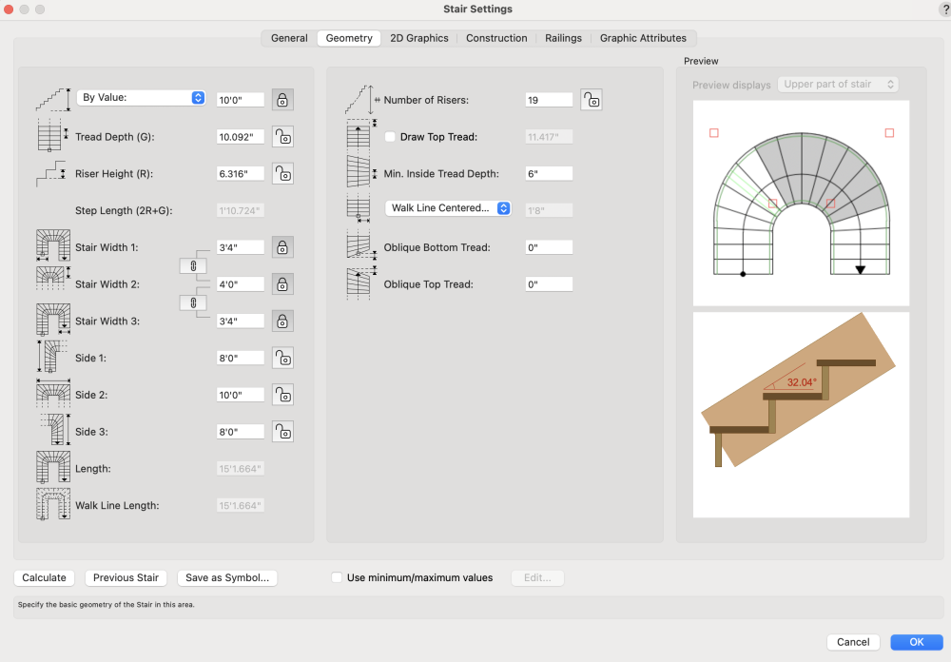This screenshot has height=662, width=951.
Task: Toggle the Side 3 lock icon
Action: click(x=282, y=432)
